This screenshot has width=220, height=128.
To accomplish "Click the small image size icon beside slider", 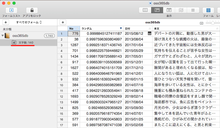I will click(202, 23).
